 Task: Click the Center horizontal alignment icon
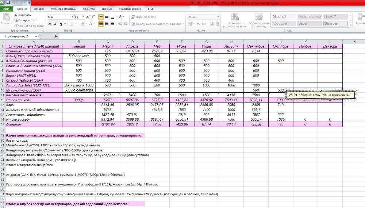point(107,24)
